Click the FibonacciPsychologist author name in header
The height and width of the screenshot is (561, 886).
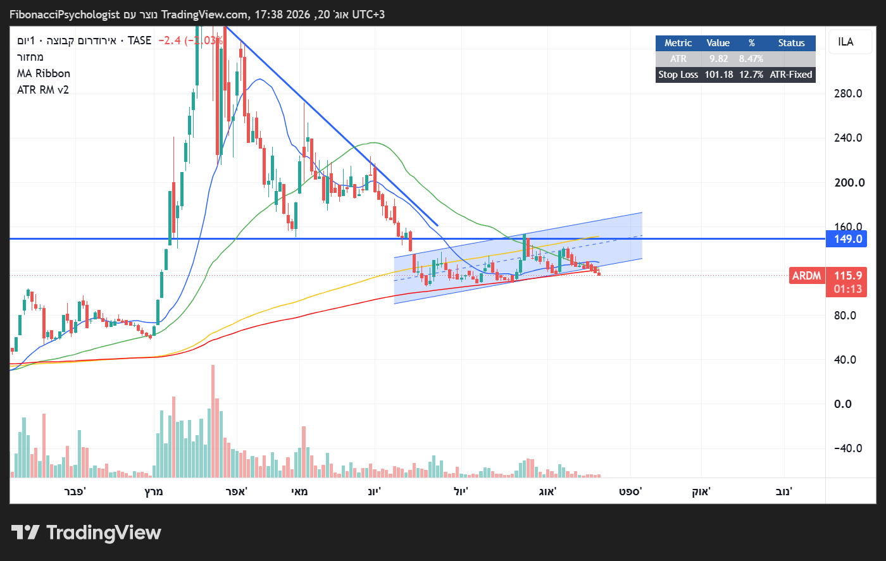[x=65, y=14]
